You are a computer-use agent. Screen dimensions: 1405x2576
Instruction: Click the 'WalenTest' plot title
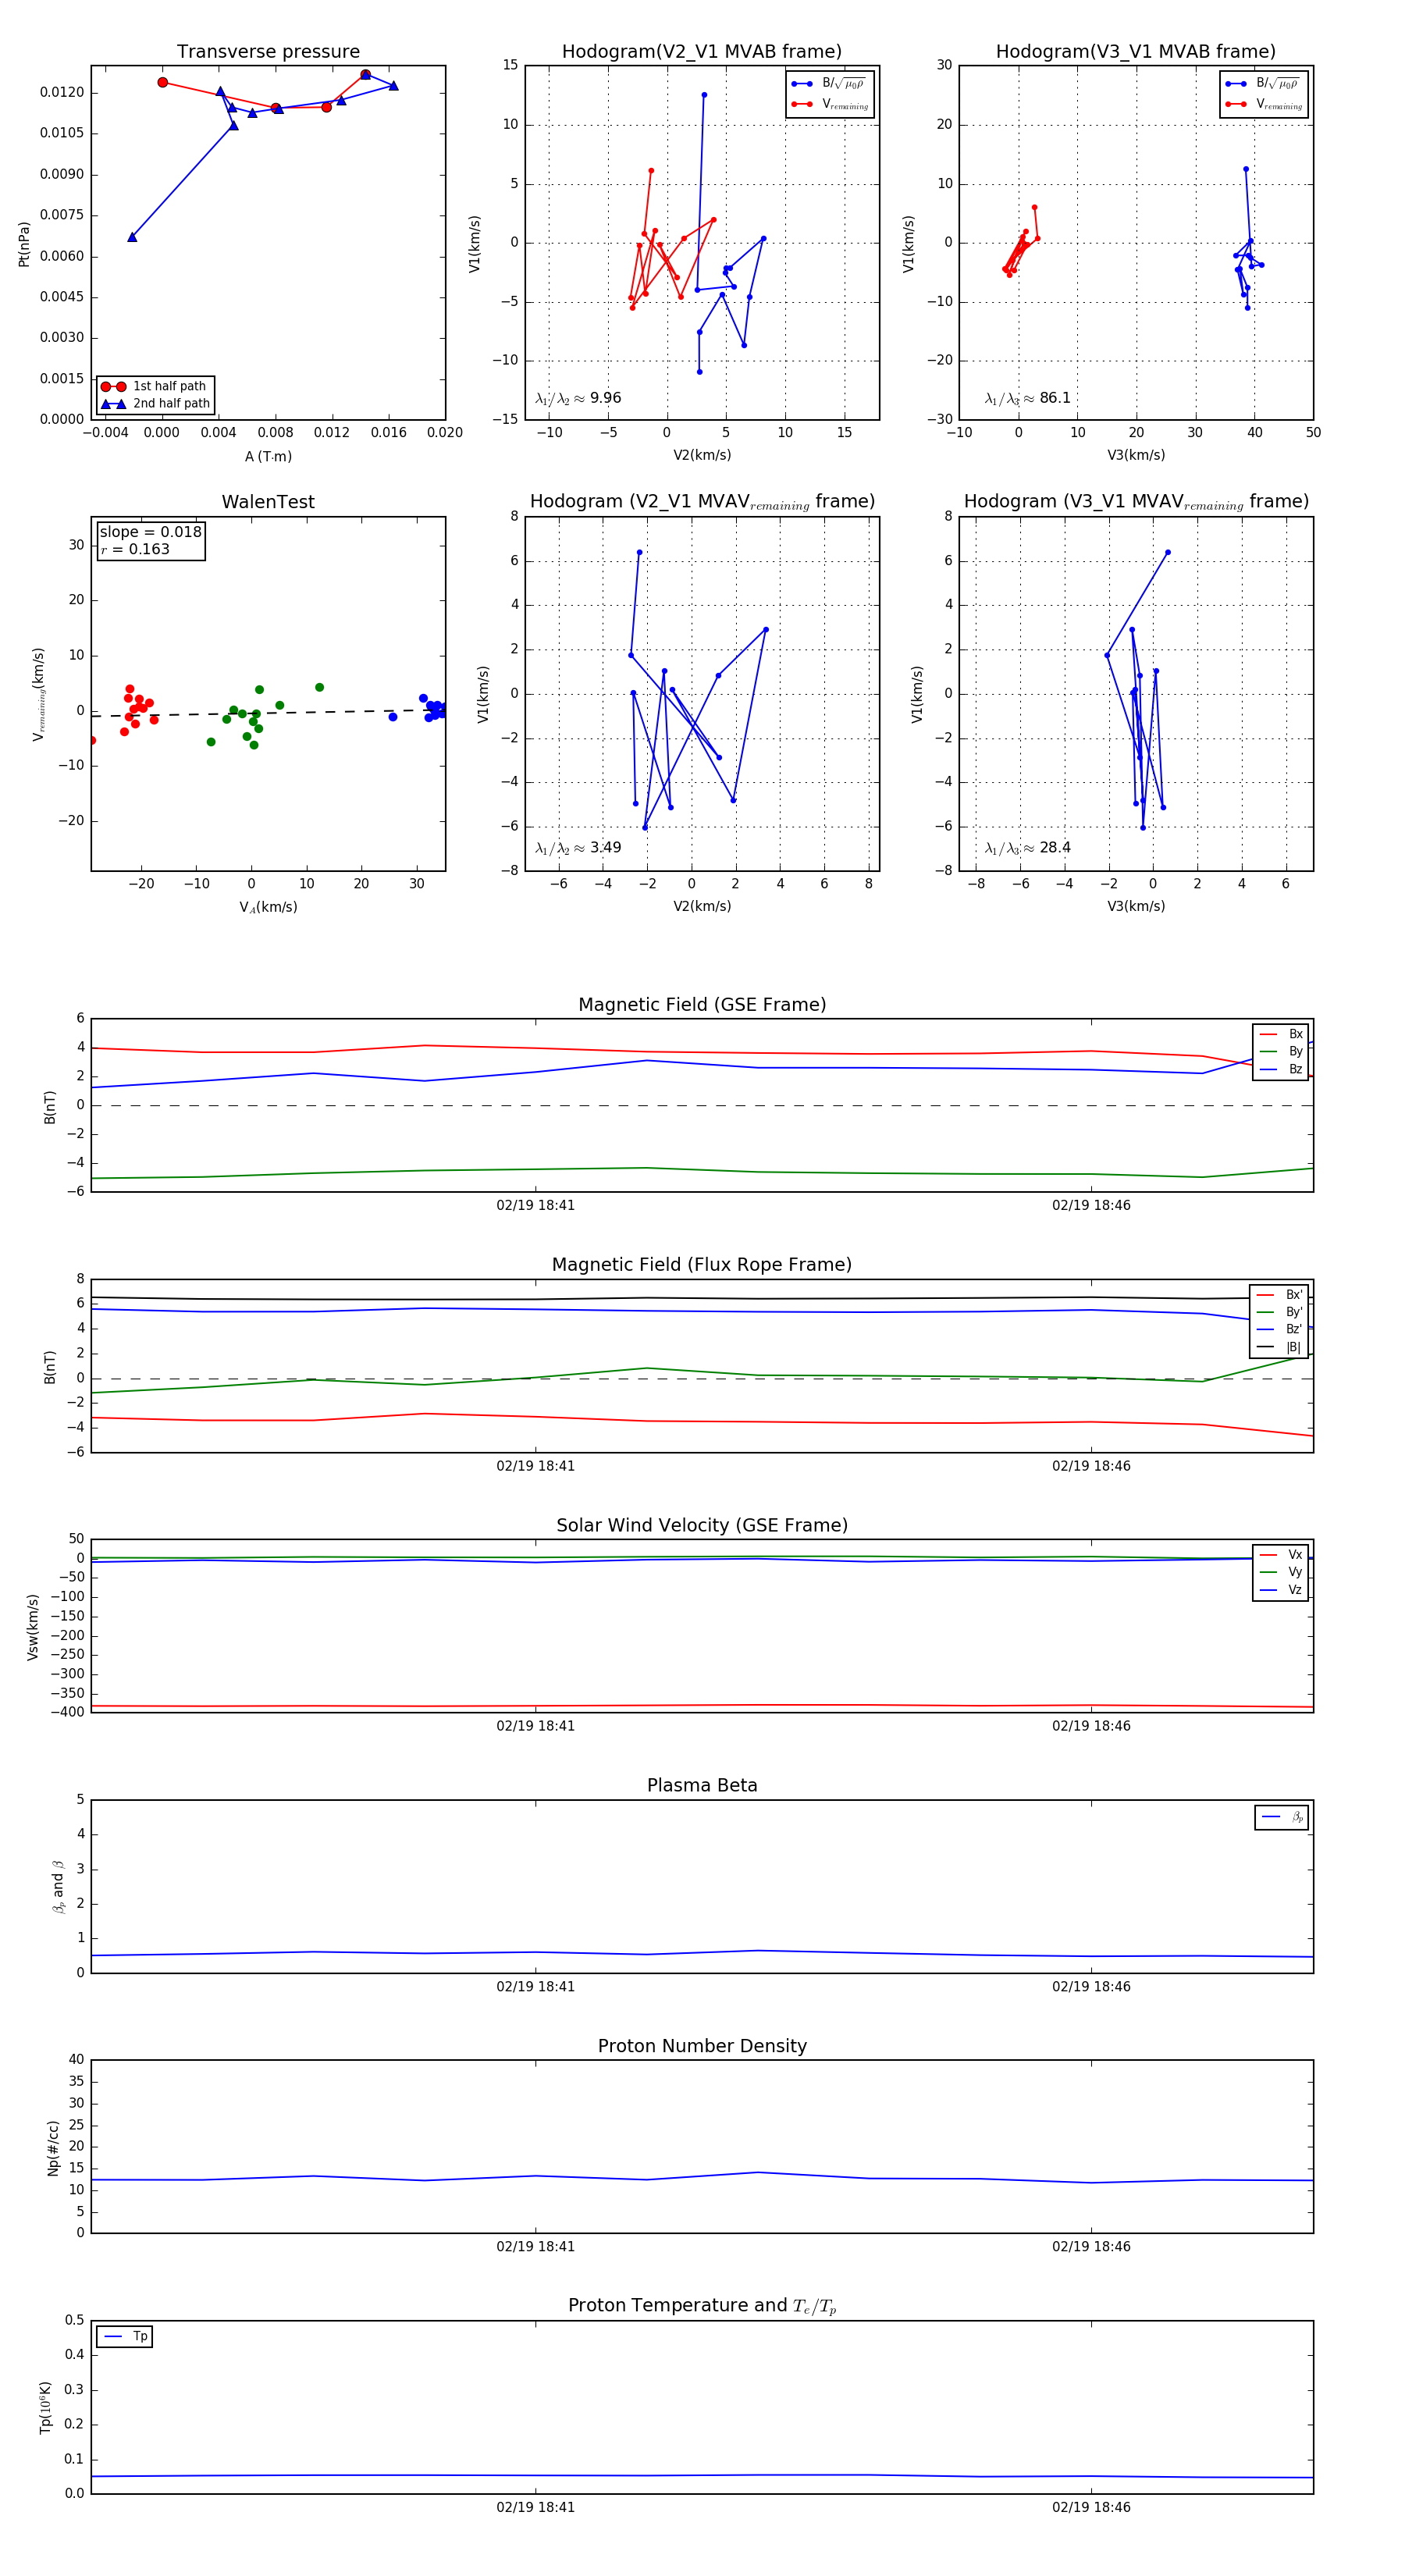click(268, 502)
